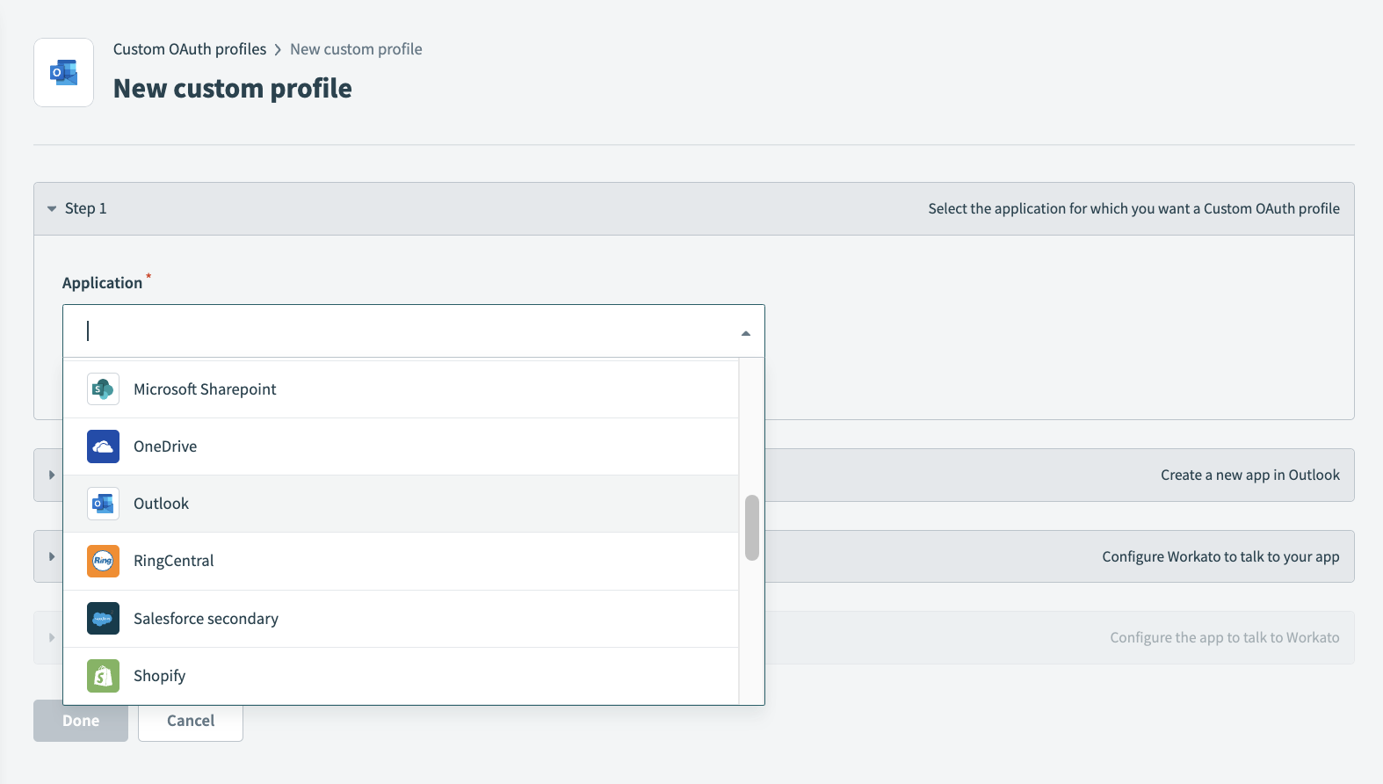
Task: Expand 'Configure the app to talk to Workato' step
Action: coord(52,637)
